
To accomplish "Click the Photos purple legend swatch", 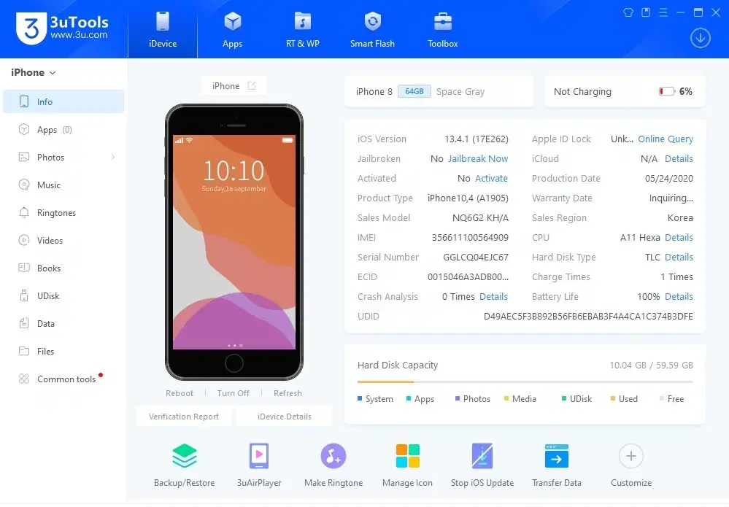I will point(458,399).
